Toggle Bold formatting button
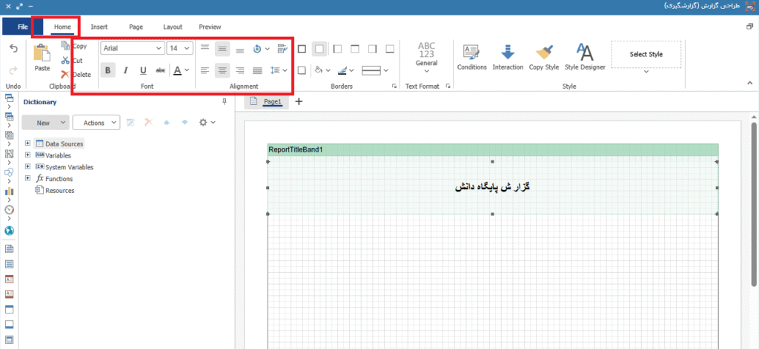Image resolution: width=759 pixels, height=349 pixels. 108,71
